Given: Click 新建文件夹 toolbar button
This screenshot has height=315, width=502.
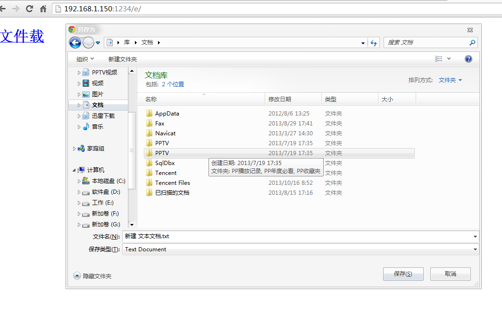Looking at the screenshot, I should click(x=123, y=59).
